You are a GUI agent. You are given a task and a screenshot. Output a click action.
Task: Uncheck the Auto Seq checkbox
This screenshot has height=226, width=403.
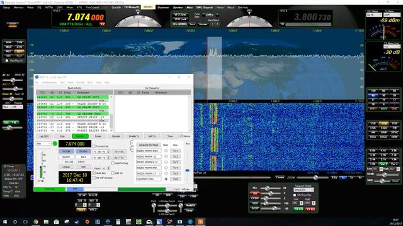click(94, 173)
